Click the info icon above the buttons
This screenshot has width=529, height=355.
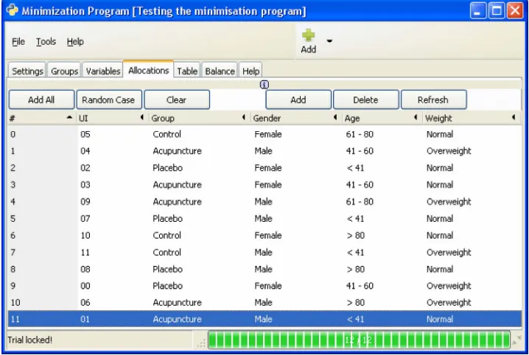click(x=264, y=85)
